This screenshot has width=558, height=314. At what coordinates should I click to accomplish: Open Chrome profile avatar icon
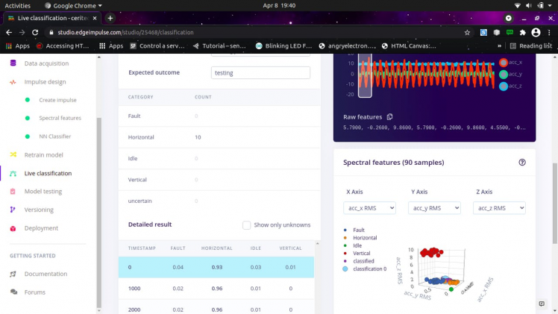pyautogui.click(x=536, y=32)
